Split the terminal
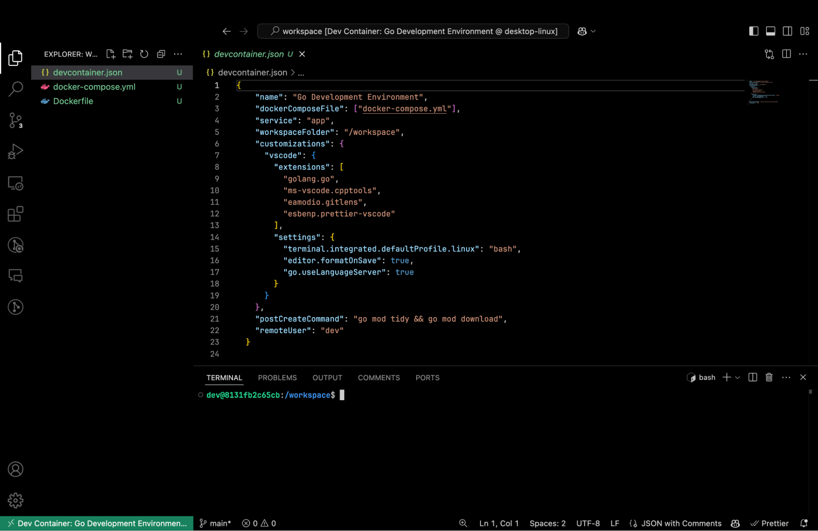 [x=753, y=377]
